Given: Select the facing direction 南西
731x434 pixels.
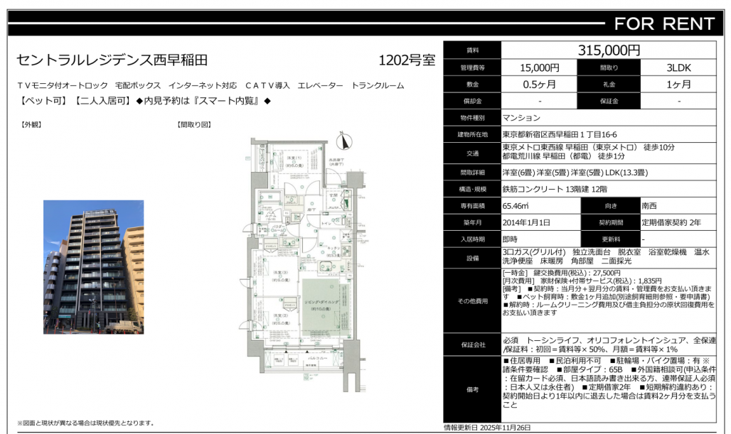Looking at the screenshot, I should coord(649,206).
